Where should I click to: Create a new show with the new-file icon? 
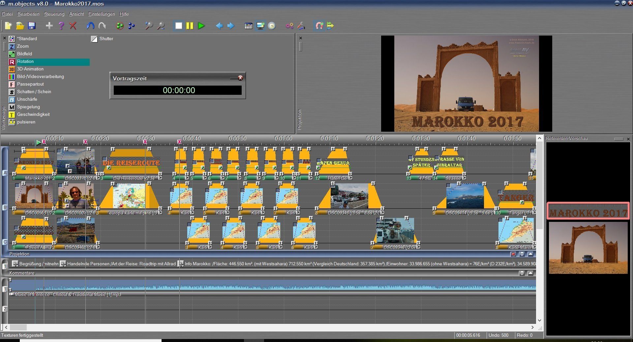tap(8, 26)
